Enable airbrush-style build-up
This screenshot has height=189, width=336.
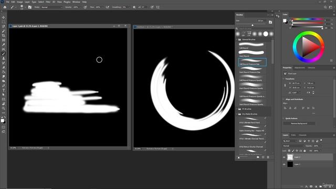[x=107, y=7]
